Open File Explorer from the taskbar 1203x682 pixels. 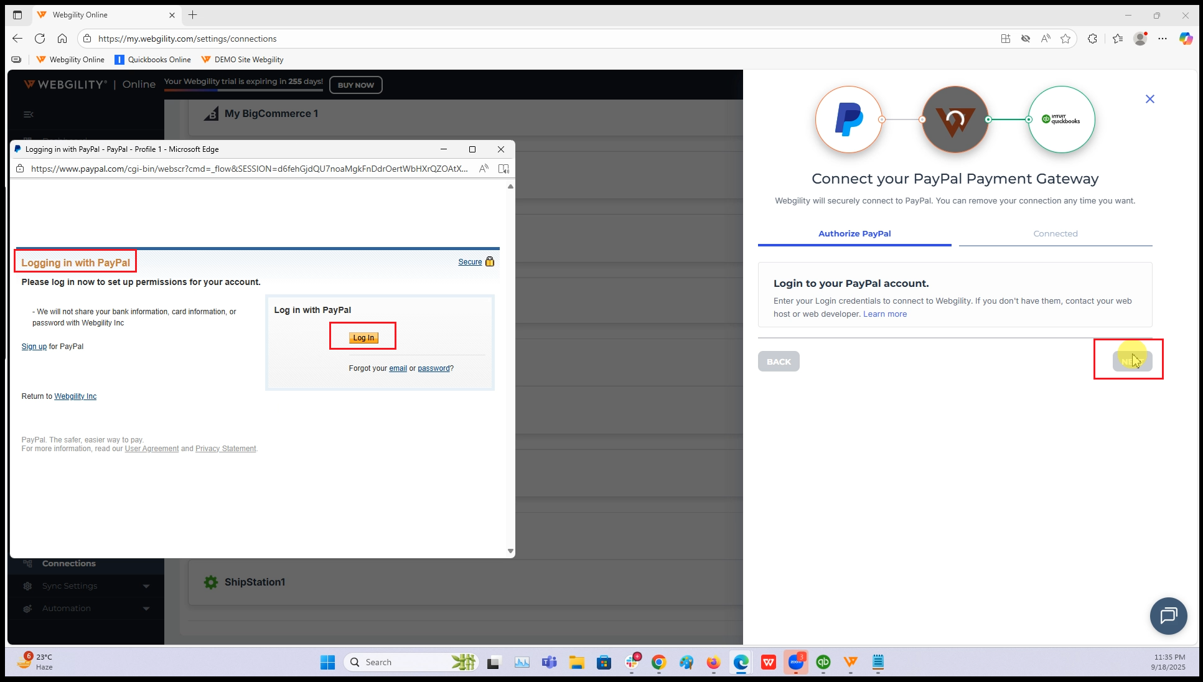click(x=576, y=662)
